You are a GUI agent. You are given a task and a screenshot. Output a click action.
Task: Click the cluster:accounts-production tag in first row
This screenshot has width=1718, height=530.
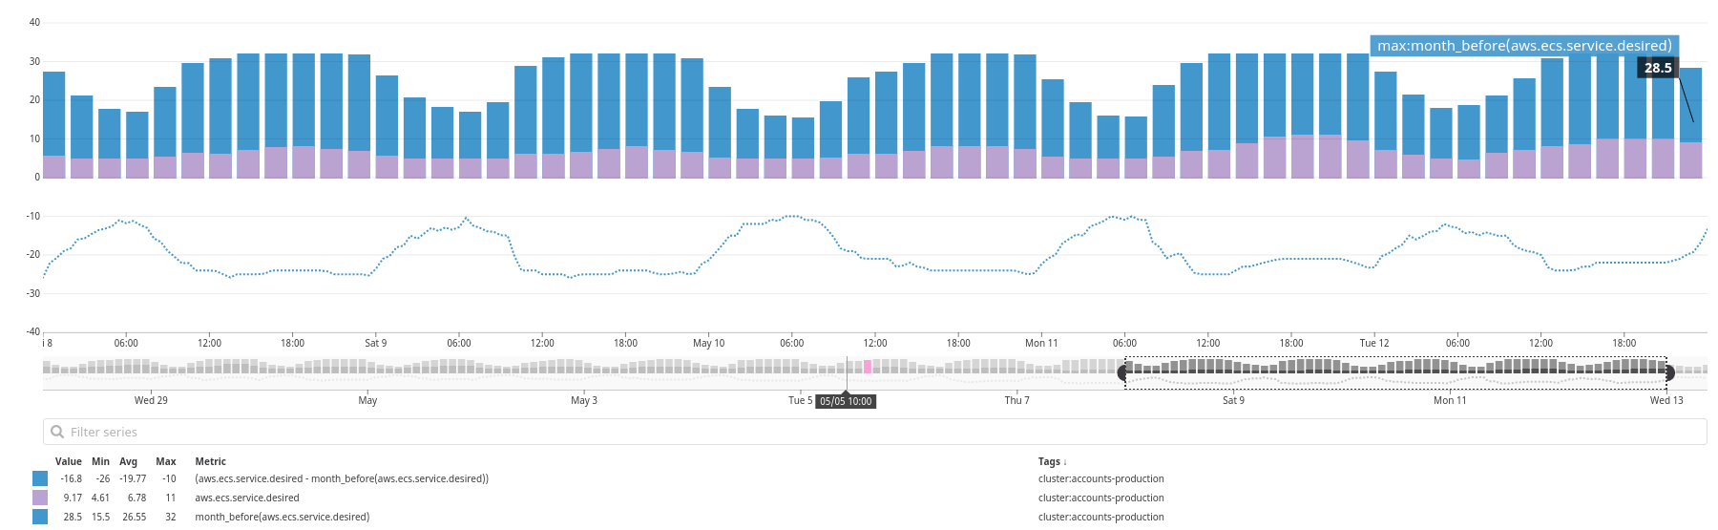[x=1100, y=478]
